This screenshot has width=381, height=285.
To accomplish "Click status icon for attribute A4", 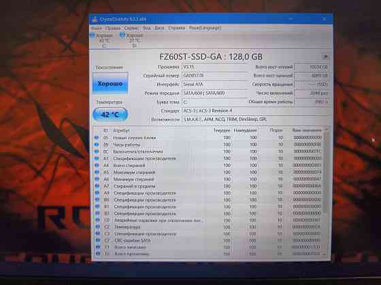I will (97, 166).
